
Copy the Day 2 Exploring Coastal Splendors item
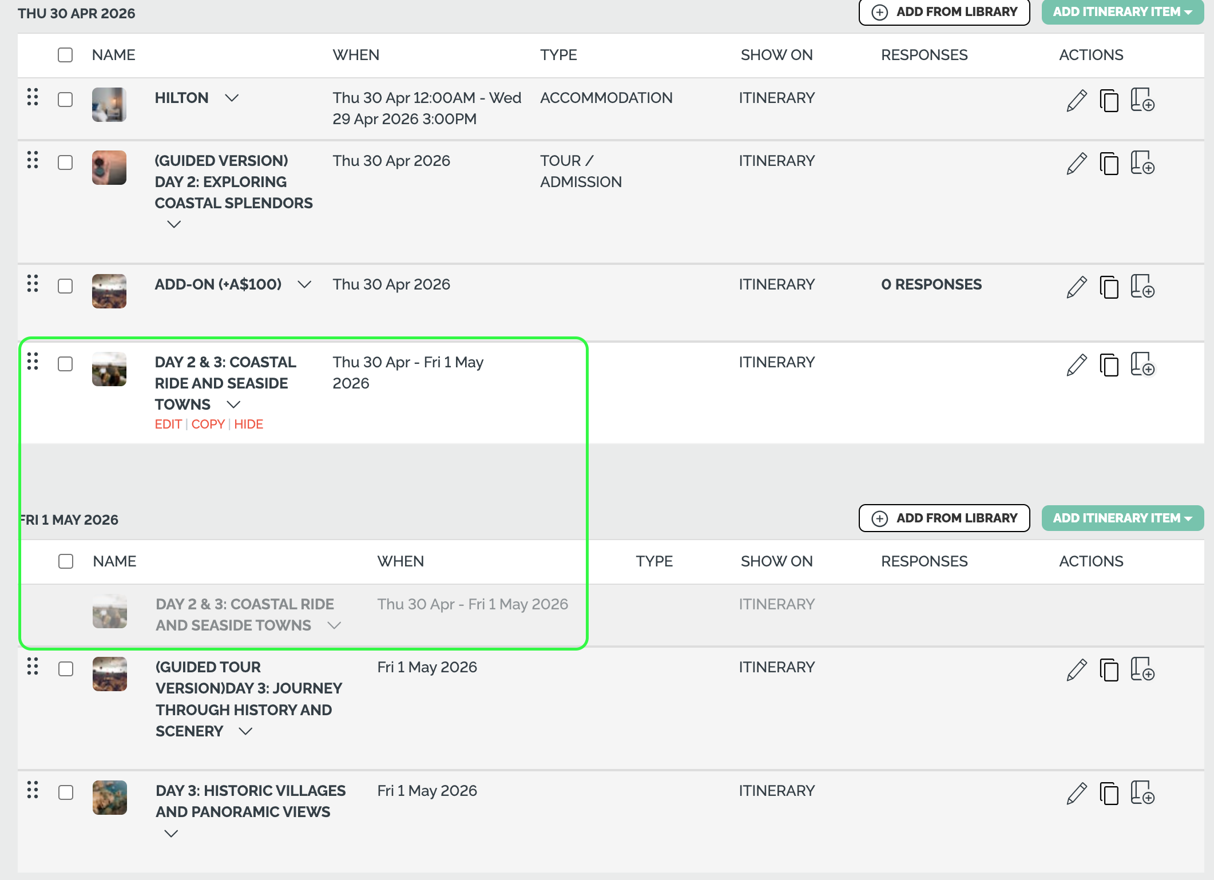[1109, 164]
